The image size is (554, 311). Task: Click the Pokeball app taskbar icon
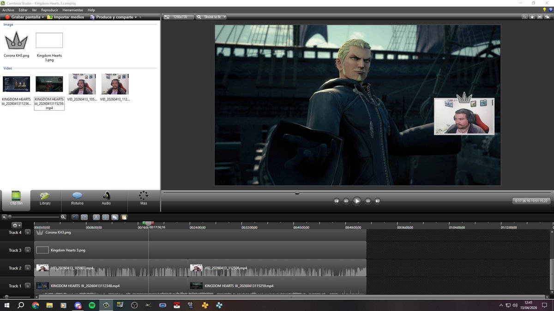coord(176,305)
